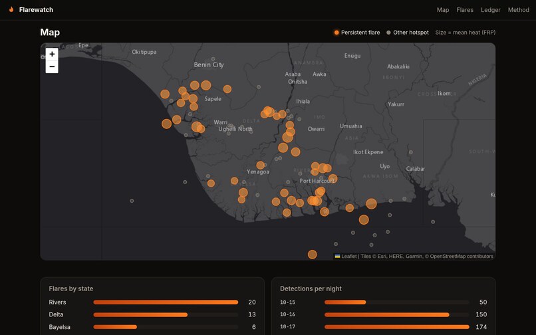Open the Ledger nav link
Viewport: 536px width, 335px height.
tap(490, 10)
